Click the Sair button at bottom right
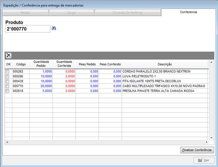Viewport: 218px width, 167px height. [x=204, y=160]
